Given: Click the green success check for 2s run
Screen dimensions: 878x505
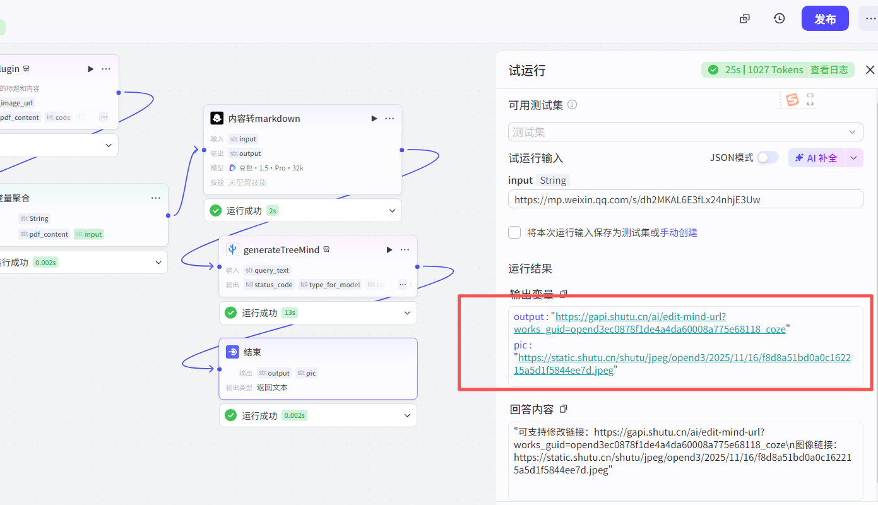Looking at the screenshot, I should coord(215,210).
